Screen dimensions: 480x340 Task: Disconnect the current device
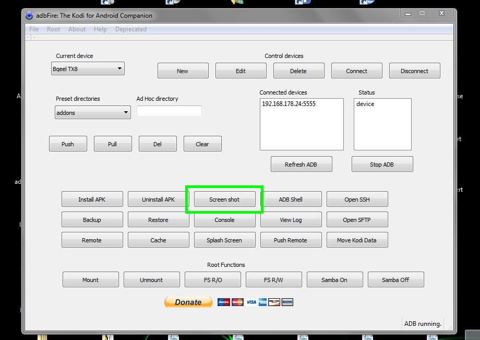pos(414,71)
